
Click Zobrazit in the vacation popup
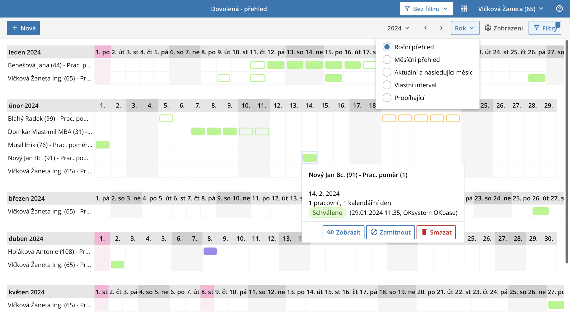click(343, 232)
